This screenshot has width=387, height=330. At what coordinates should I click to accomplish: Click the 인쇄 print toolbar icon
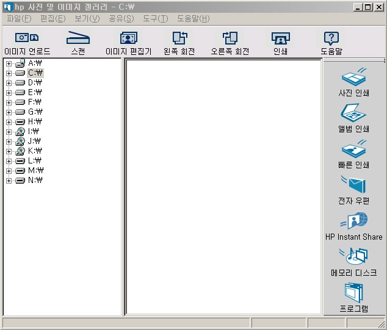tap(281, 38)
